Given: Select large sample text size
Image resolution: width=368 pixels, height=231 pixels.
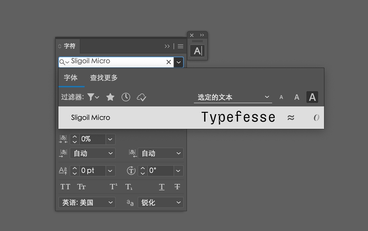Looking at the screenshot, I should tap(312, 97).
